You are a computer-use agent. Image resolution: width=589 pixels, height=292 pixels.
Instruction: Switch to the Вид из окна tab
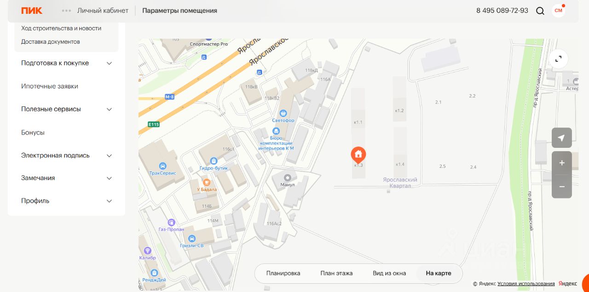[389, 273]
